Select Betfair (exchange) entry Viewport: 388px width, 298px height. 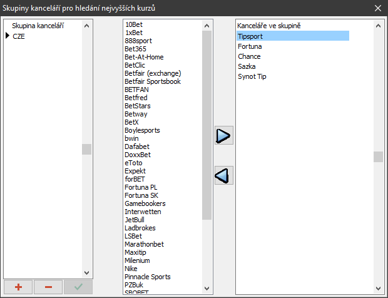pos(153,73)
